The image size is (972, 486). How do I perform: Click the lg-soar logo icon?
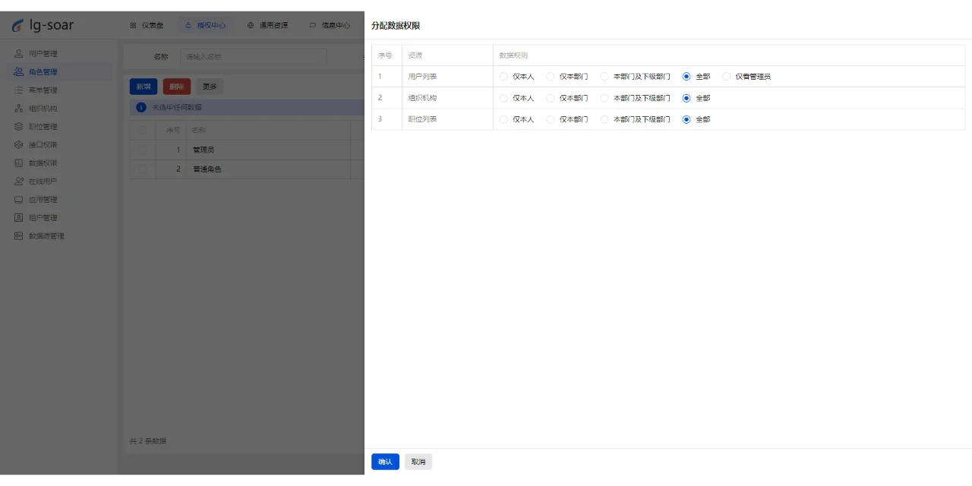coord(17,26)
